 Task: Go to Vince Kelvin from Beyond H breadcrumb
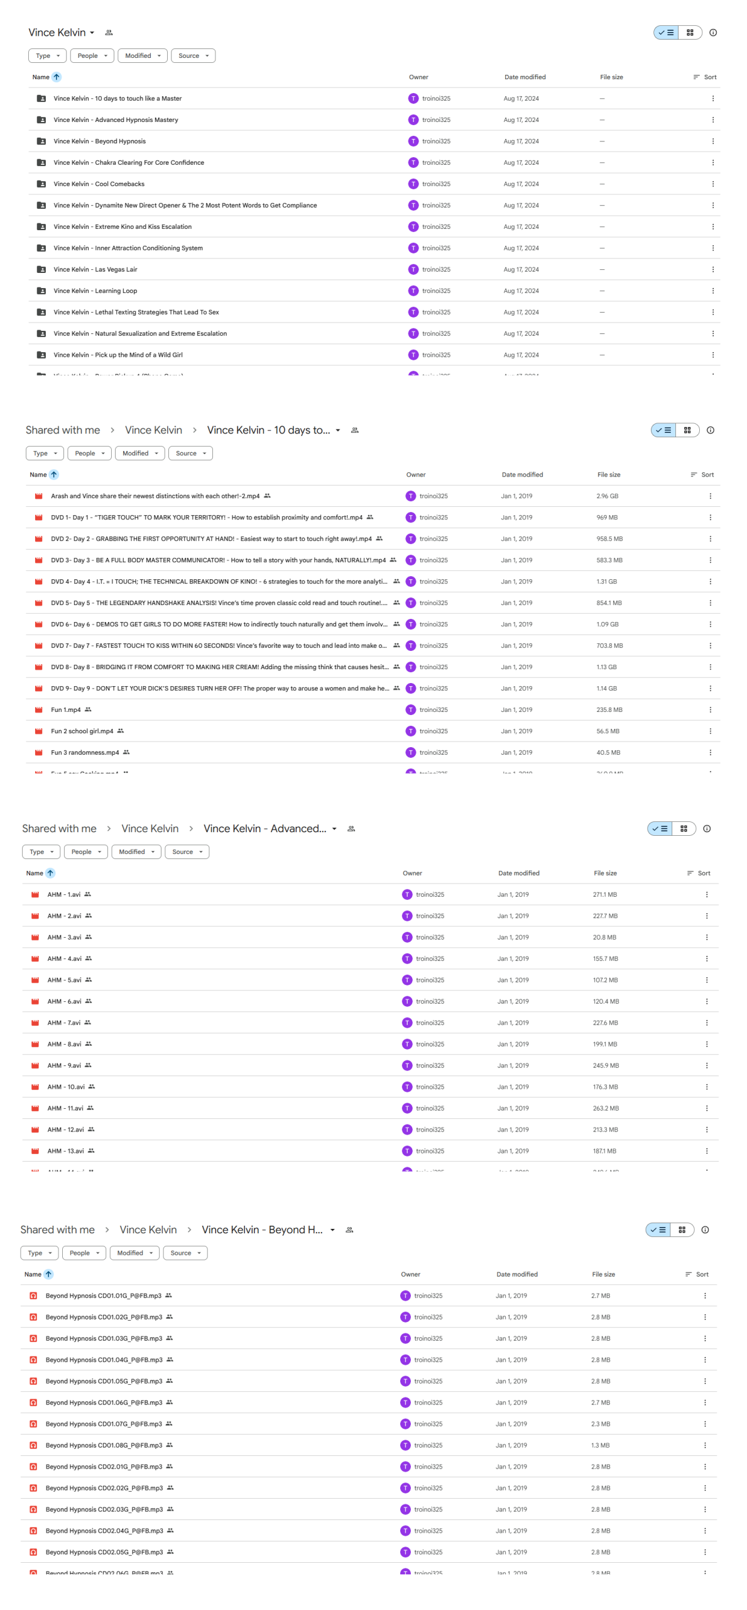[148, 1230]
